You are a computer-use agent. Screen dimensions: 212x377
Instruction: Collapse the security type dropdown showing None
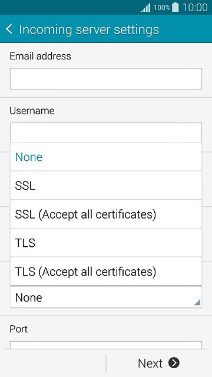point(106,297)
